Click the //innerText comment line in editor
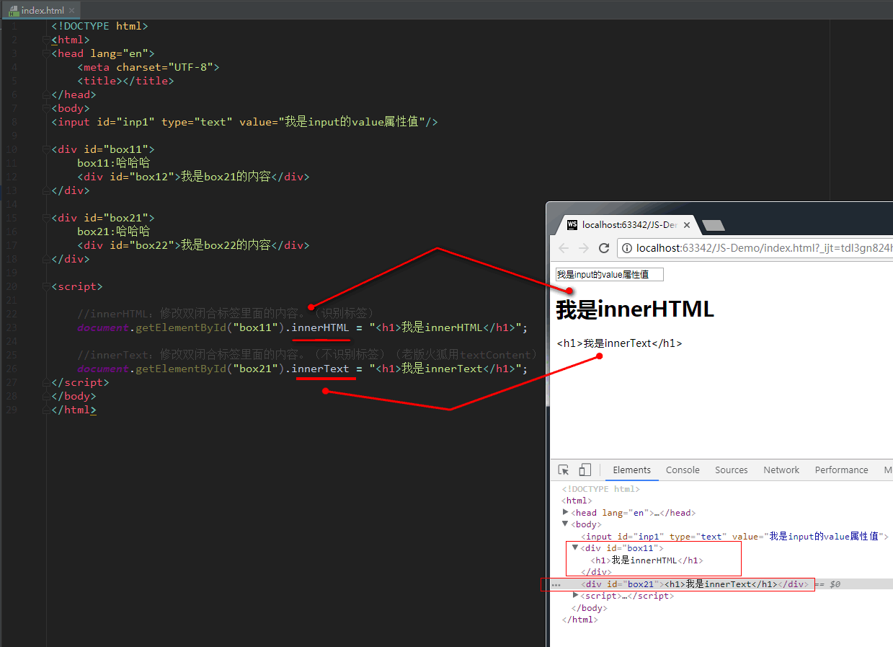893x647 pixels. 308,355
